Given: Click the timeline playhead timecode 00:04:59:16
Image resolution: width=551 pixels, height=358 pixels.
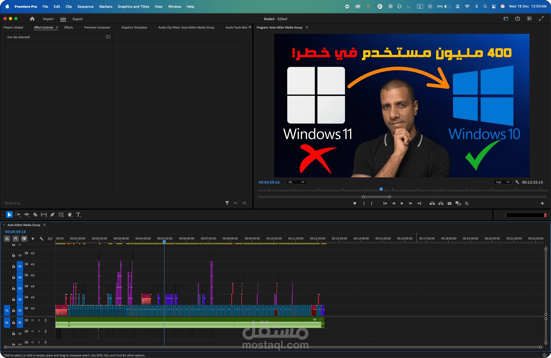Looking at the screenshot, I should 16,232.
